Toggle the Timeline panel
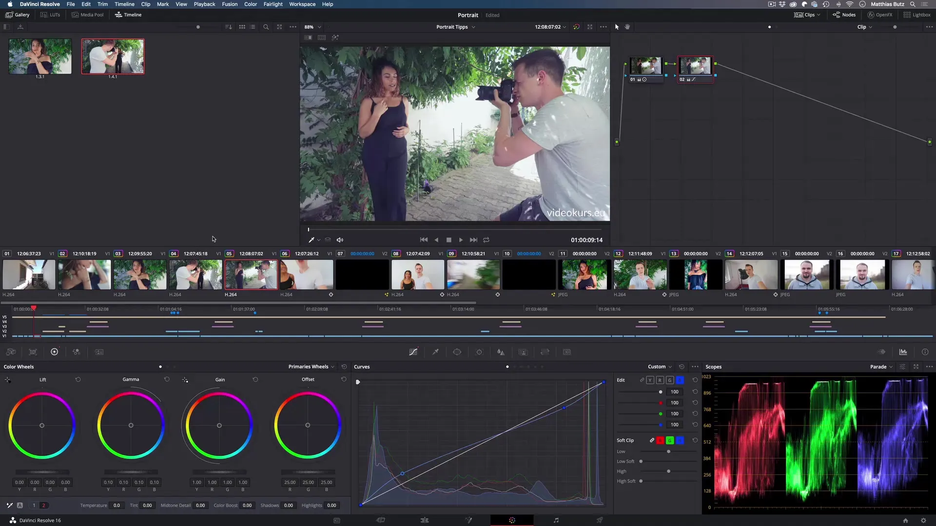 (128, 15)
